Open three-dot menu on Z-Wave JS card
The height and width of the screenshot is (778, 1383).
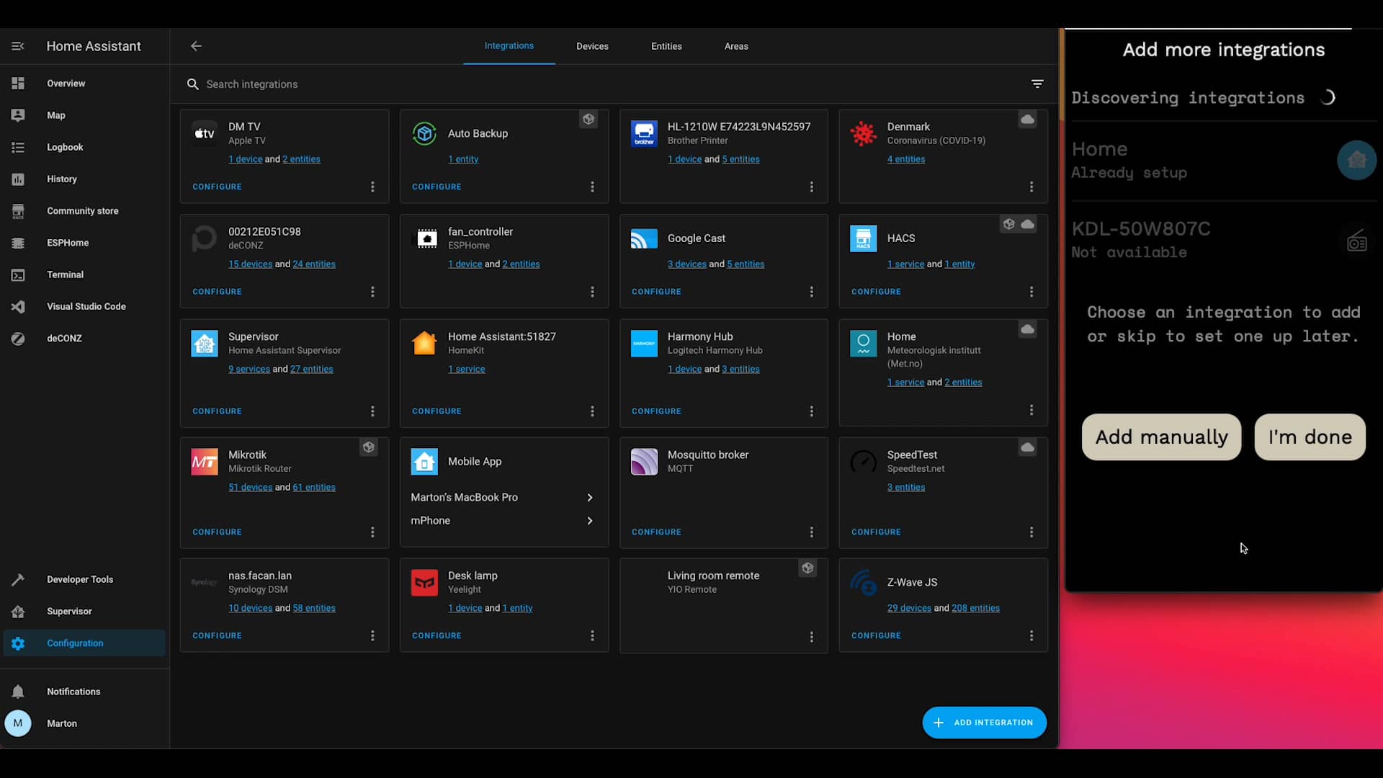[1031, 636]
